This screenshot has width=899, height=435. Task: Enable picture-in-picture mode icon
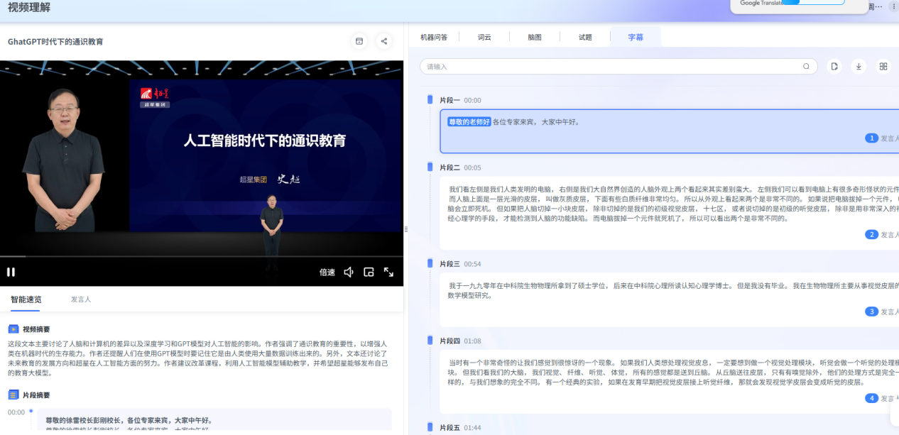[x=369, y=272]
